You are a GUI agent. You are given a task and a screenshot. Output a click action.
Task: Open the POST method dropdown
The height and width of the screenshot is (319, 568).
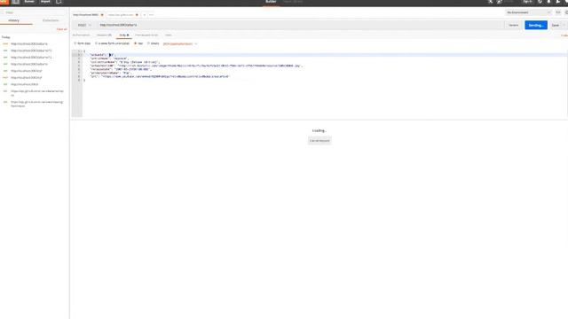(x=84, y=26)
